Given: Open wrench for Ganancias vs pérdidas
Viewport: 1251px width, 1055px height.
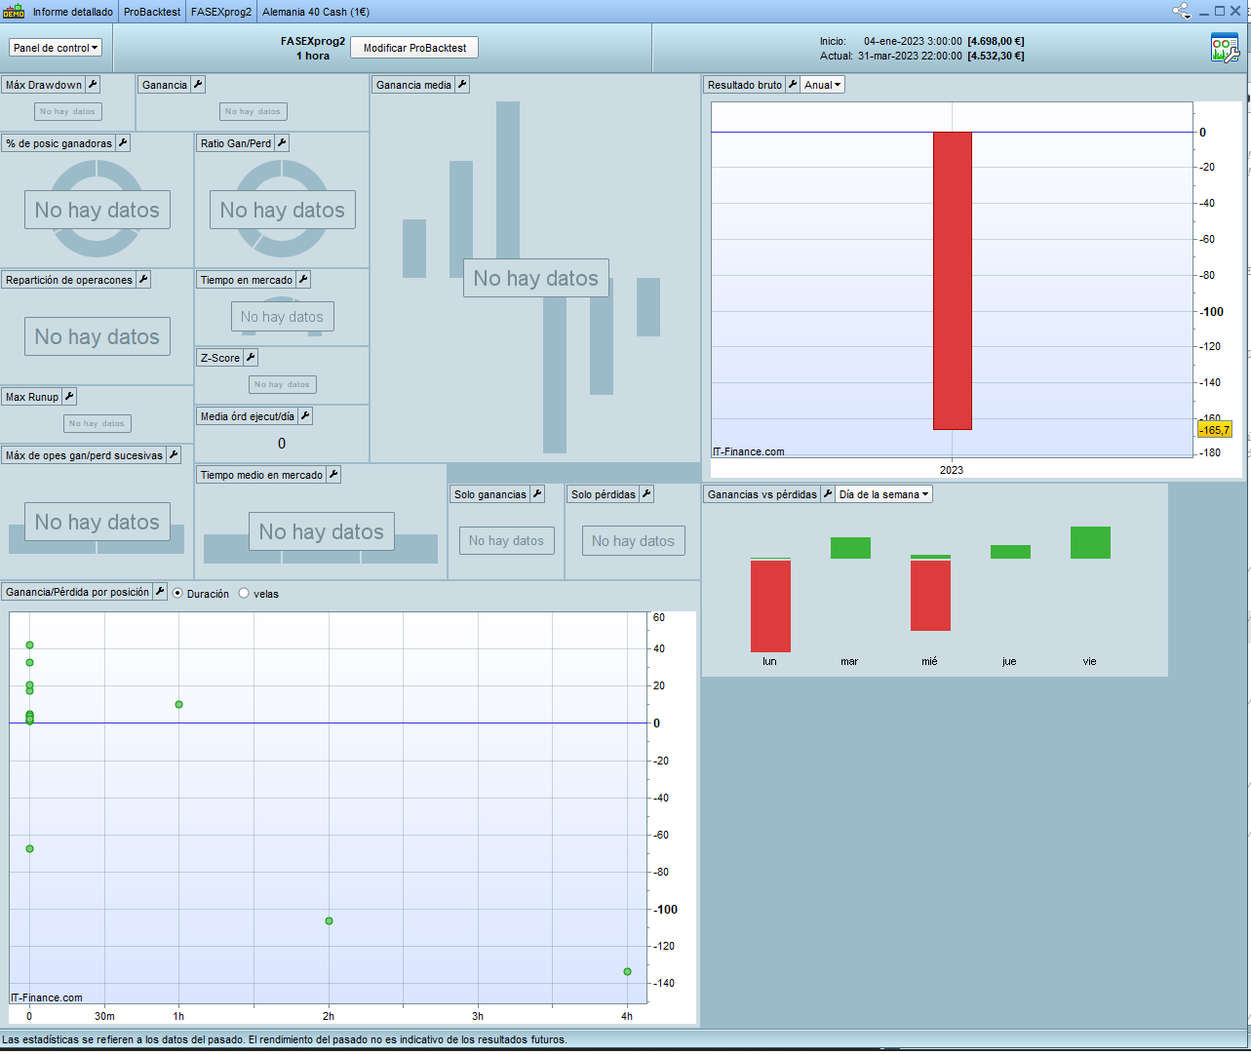Looking at the screenshot, I should (828, 494).
